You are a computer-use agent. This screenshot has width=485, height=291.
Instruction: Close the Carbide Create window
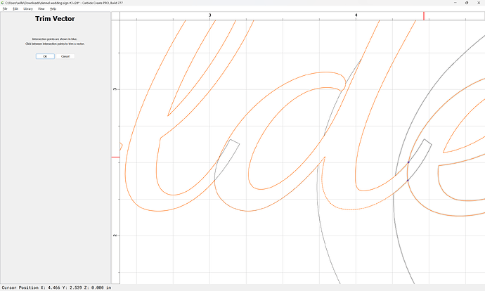tap(479, 3)
